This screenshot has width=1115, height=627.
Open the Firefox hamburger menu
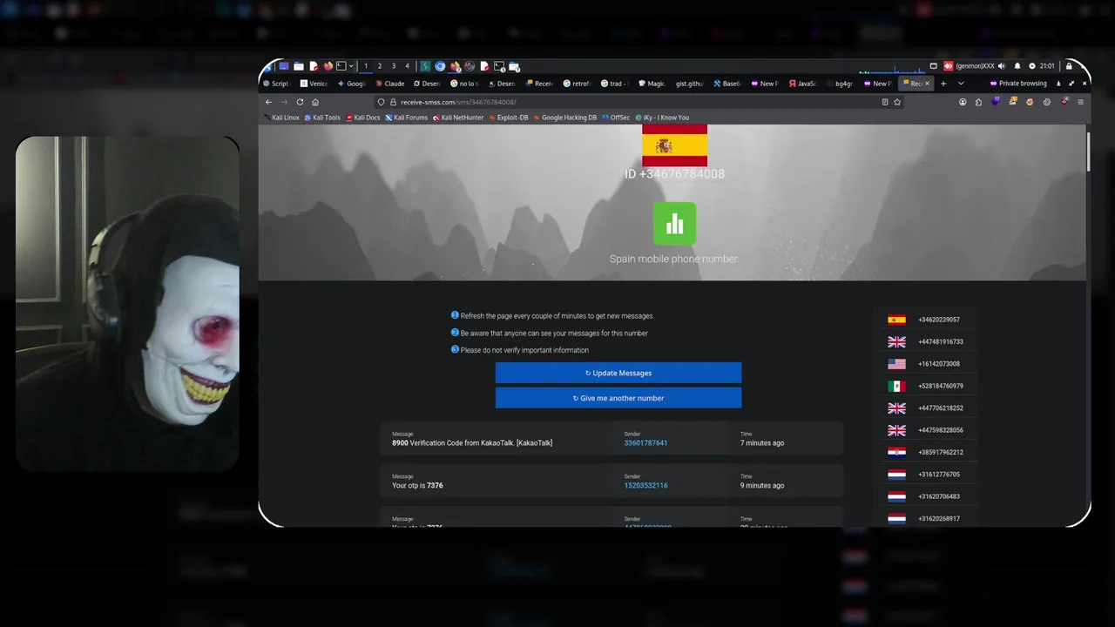(x=1081, y=102)
